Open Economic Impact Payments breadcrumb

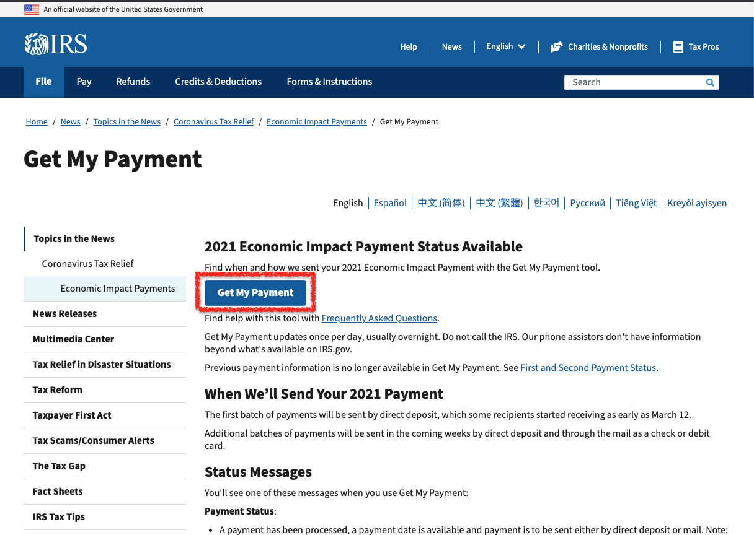(317, 122)
